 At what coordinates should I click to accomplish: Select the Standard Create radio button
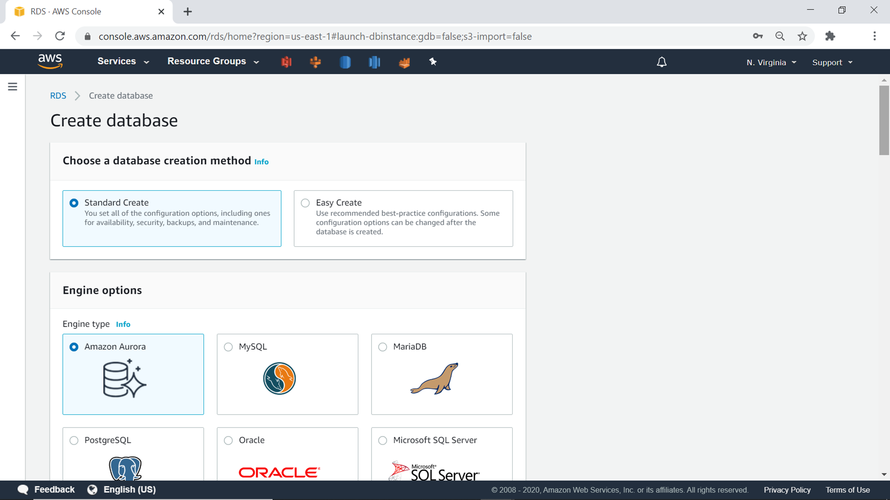click(73, 203)
